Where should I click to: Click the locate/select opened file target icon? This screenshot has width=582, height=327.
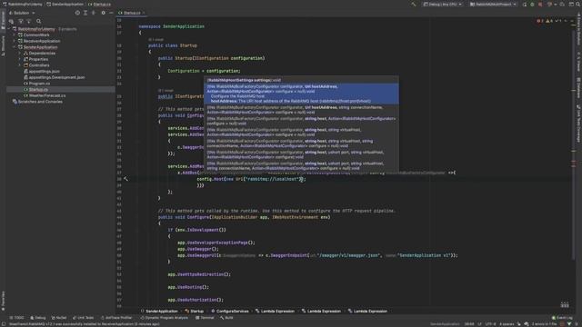point(77,13)
